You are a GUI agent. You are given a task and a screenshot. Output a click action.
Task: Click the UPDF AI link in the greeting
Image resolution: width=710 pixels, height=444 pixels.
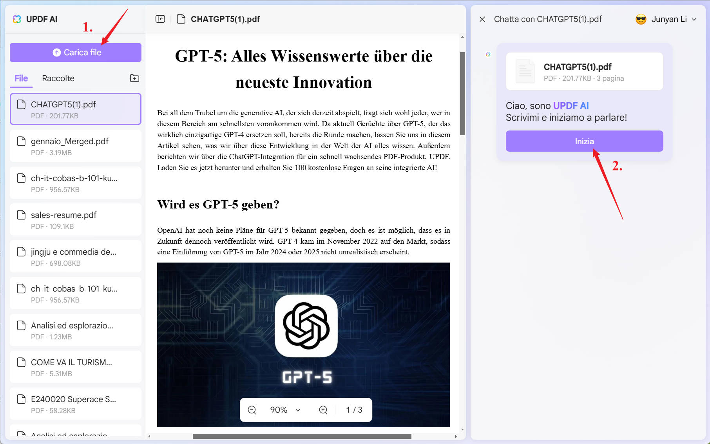pos(571,106)
